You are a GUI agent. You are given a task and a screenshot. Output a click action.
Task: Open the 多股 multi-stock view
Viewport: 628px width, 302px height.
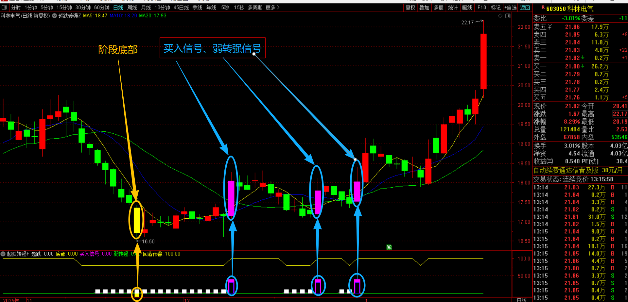[438, 8]
